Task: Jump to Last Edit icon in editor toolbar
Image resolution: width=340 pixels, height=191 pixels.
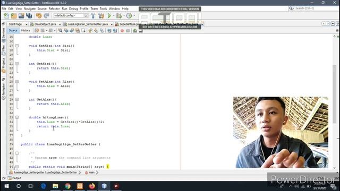Action: (x=37, y=31)
